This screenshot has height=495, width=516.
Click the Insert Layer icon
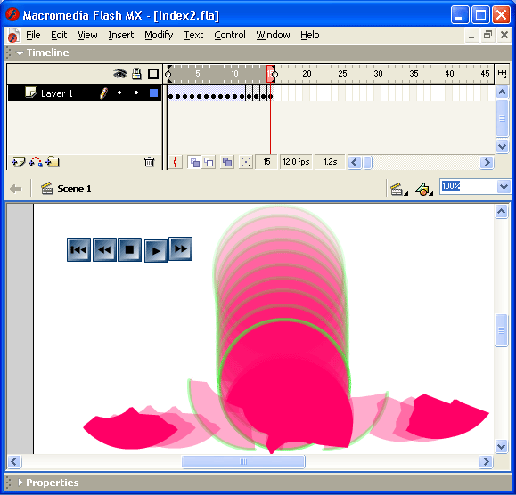[x=18, y=162]
